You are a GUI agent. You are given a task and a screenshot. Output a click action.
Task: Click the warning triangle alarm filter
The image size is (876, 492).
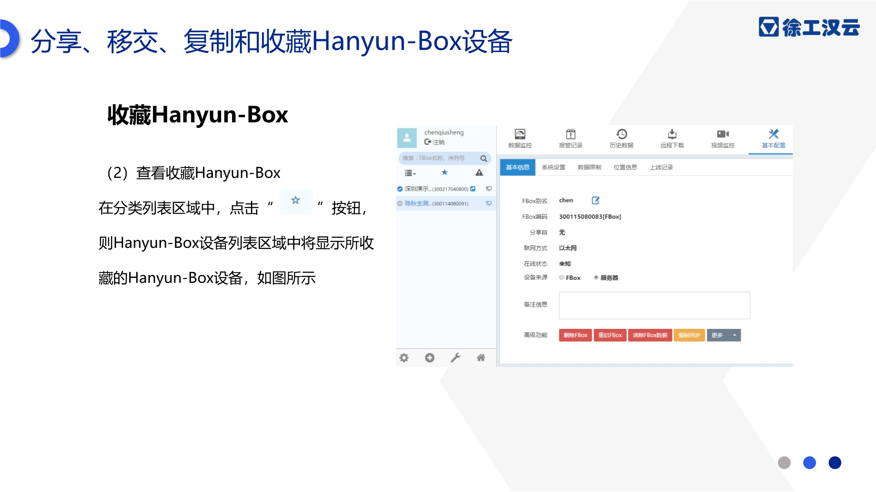click(x=479, y=172)
